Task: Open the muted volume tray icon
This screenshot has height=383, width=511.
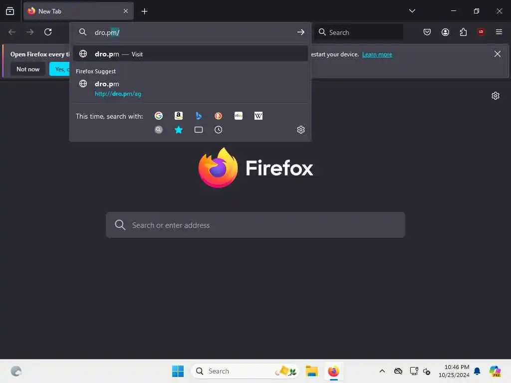Action: coord(427,371)
